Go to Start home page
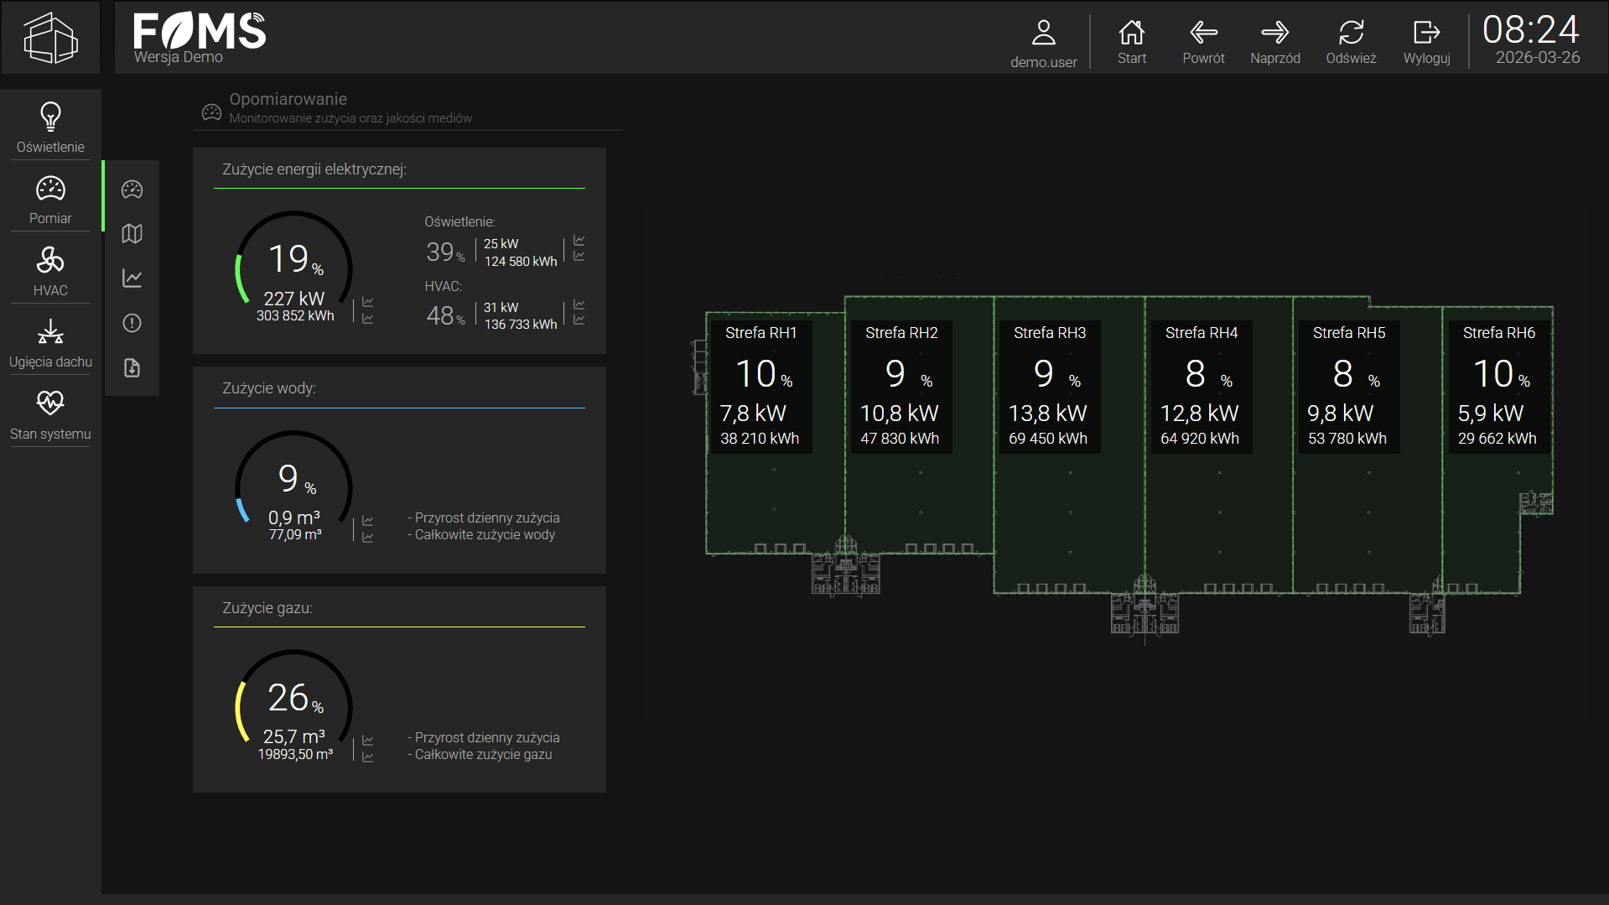Viewport: 1609px width, 905px height. click(x=1131, y=41)
